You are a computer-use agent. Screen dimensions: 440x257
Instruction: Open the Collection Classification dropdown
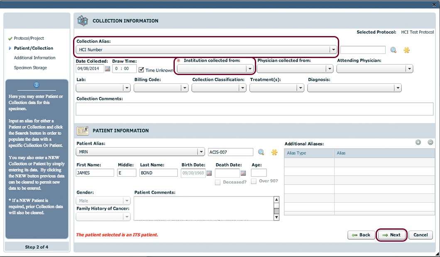tap(219, 88)
